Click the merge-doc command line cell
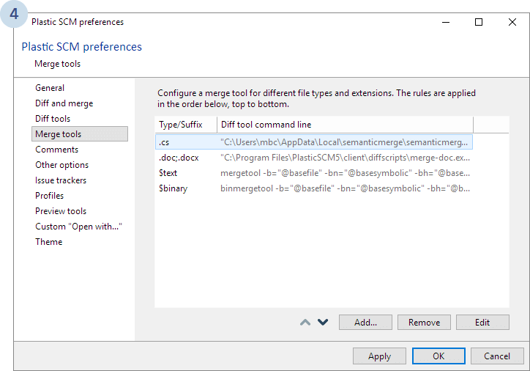 coord(345,158)
